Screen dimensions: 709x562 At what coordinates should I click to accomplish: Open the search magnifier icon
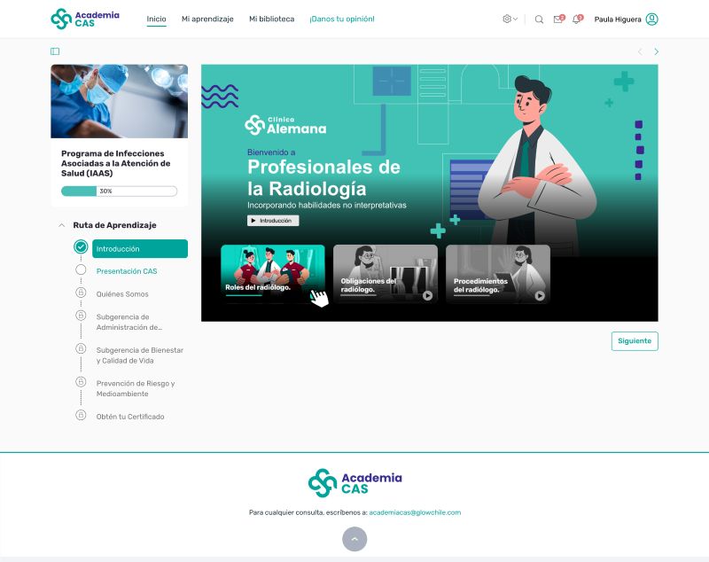click(x=539, y=20)
